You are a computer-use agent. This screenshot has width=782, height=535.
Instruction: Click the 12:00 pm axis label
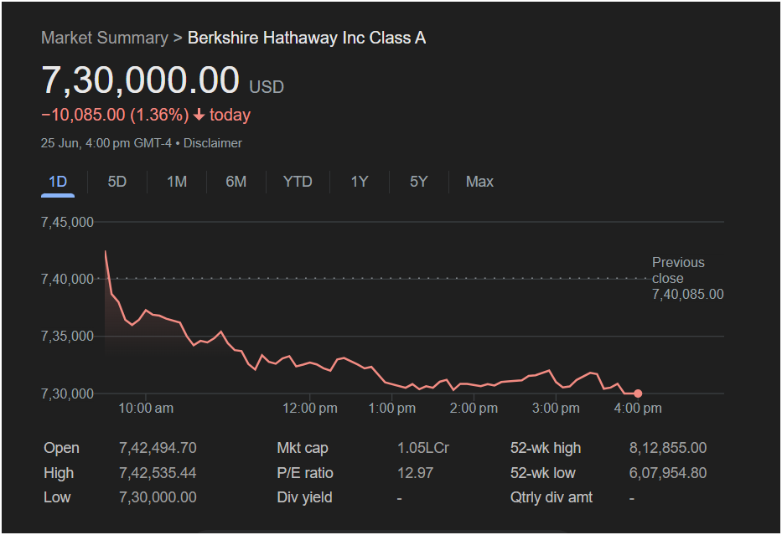click(x=310, y=409)
